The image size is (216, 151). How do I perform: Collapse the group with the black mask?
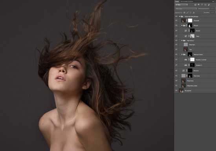(x=182, y=55)
